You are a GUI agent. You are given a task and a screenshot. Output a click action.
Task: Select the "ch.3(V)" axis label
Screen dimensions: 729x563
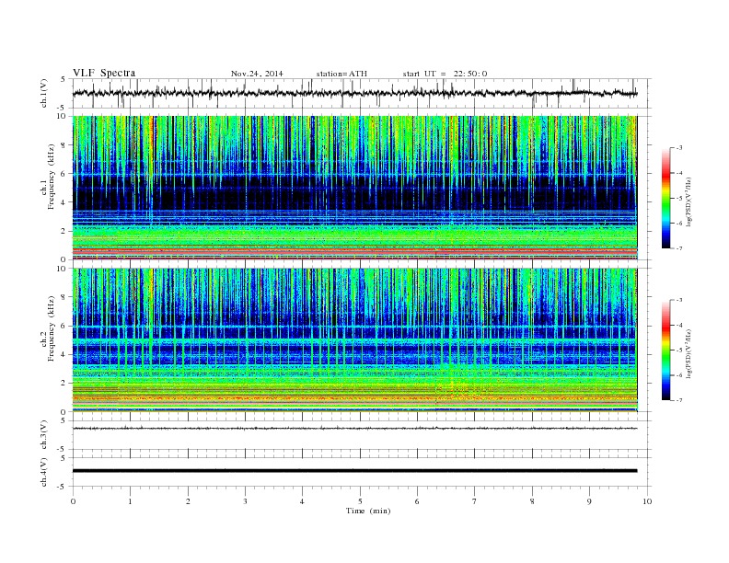(43, 435)
